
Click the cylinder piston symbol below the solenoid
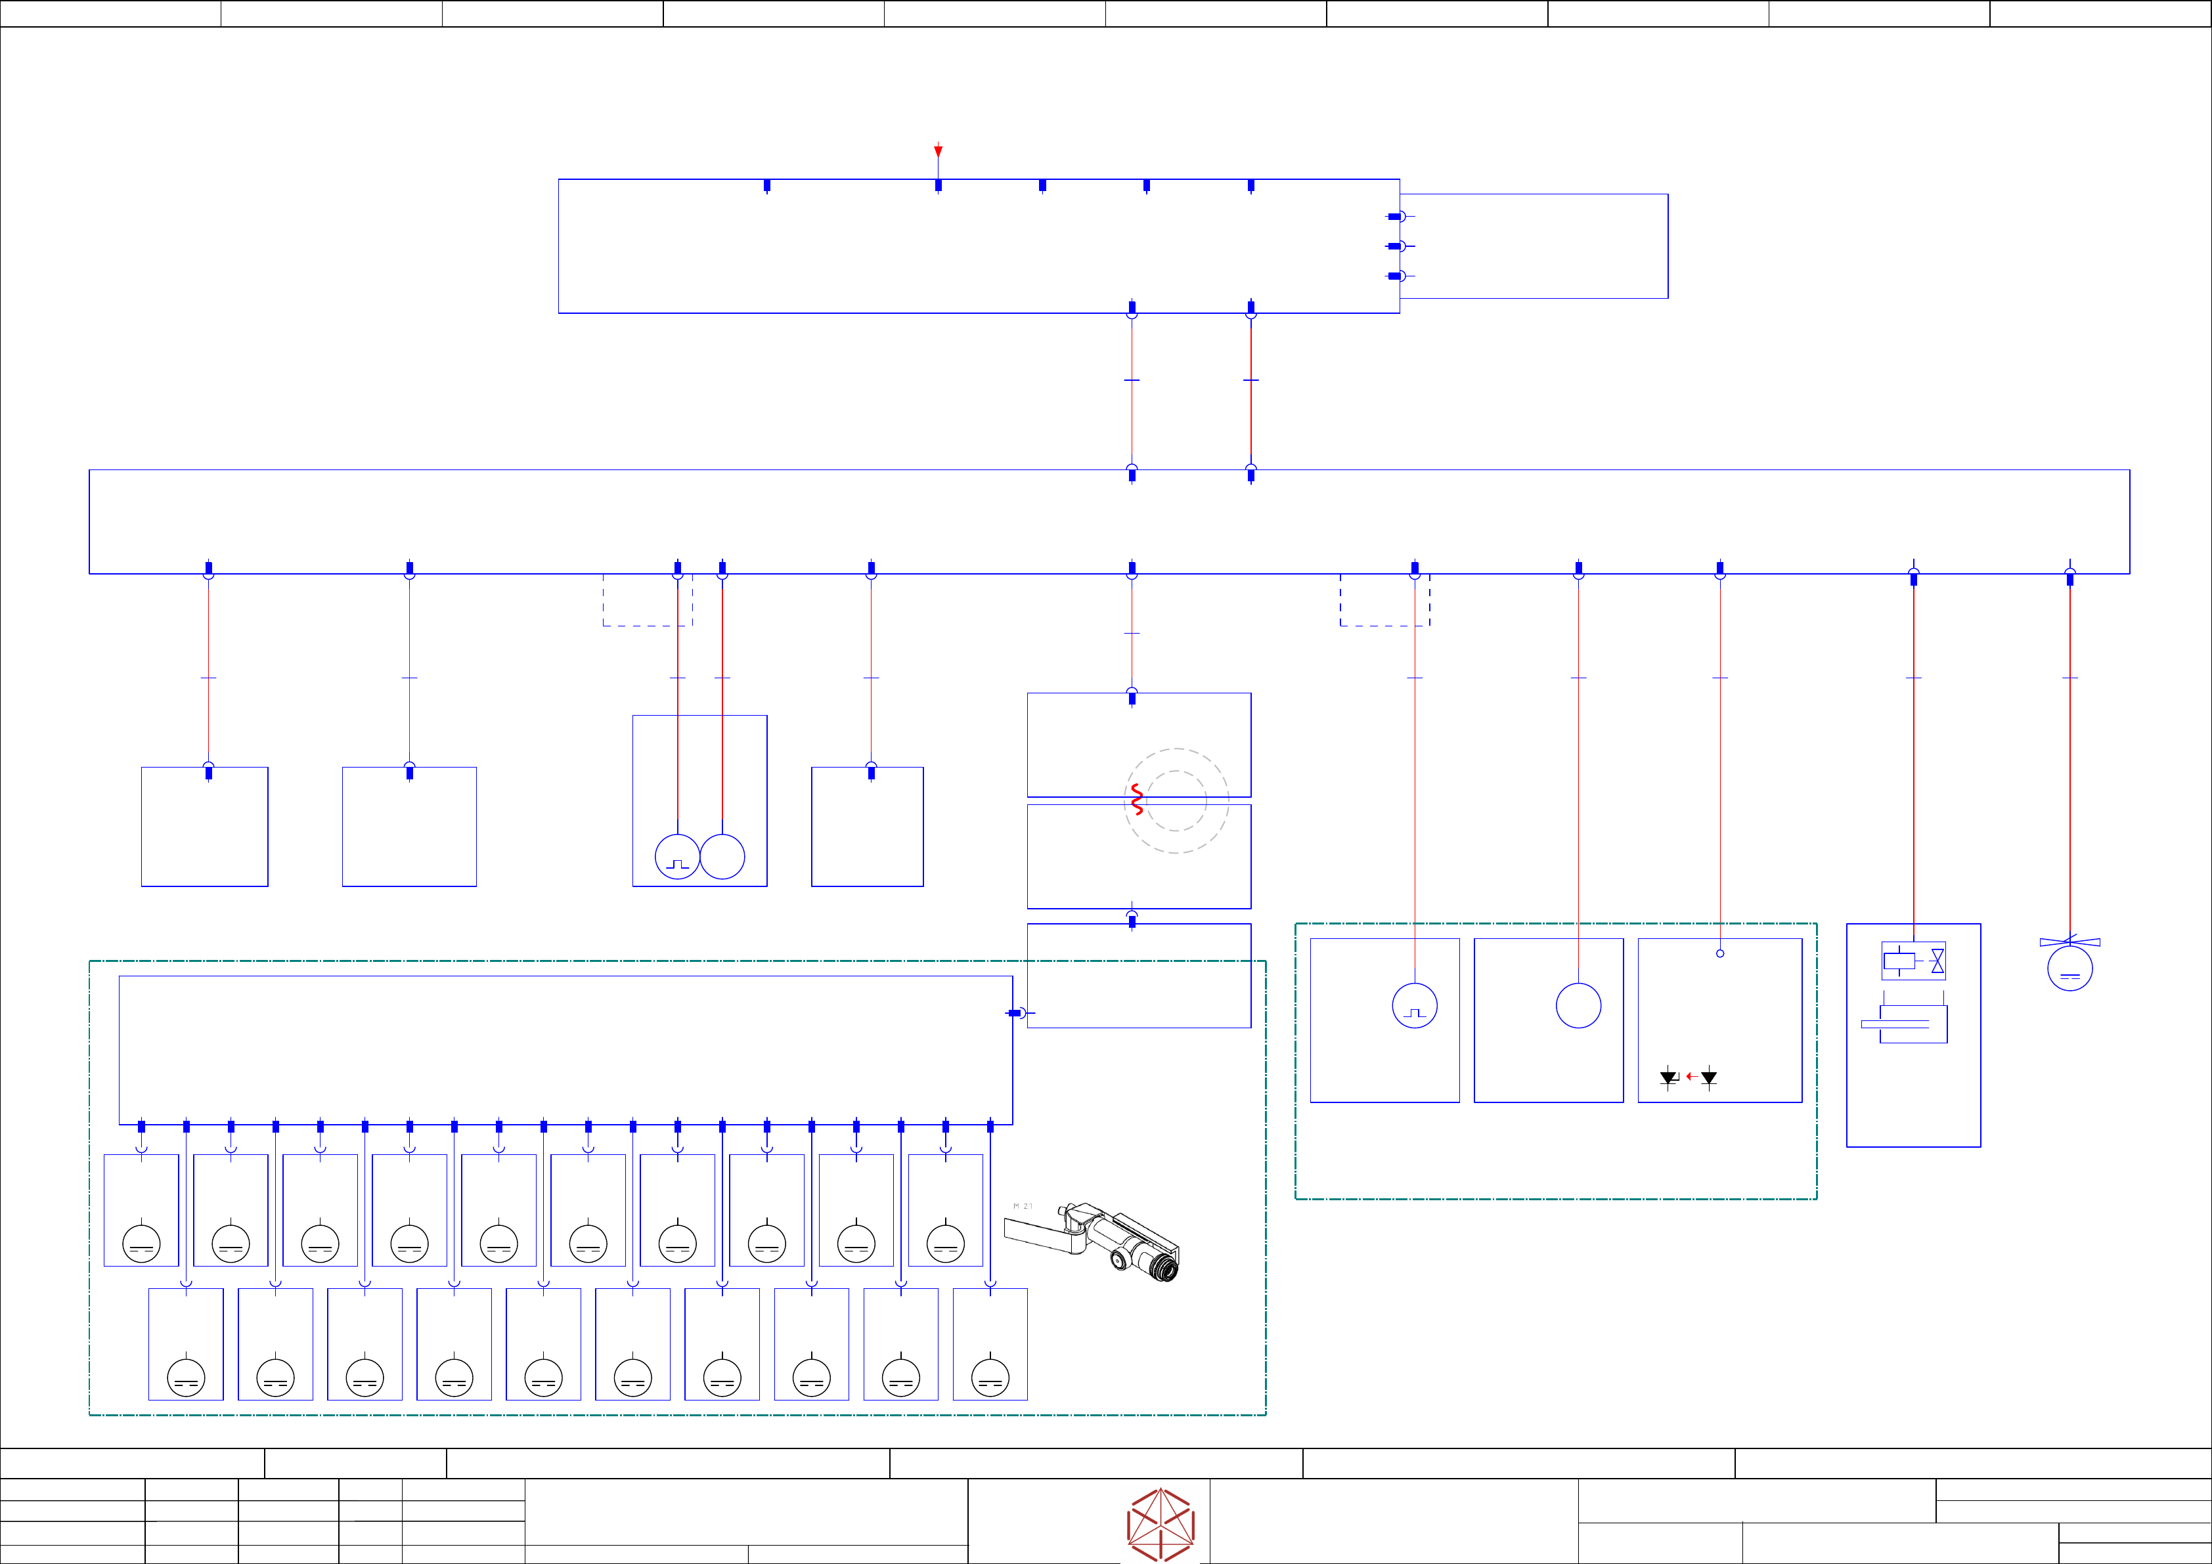point(1906,1024)
